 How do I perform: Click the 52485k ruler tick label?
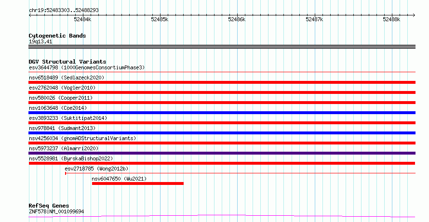pos(160,19)
